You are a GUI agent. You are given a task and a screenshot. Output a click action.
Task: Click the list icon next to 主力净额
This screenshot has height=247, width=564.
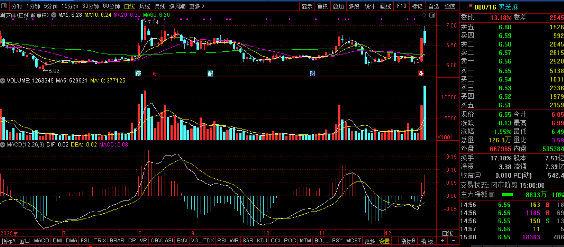(492, 195)
